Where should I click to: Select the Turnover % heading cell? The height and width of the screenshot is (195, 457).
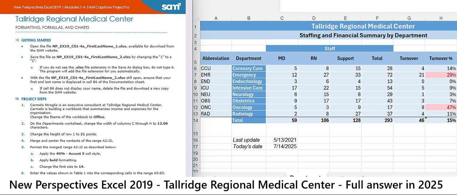(x=441, y=58)
